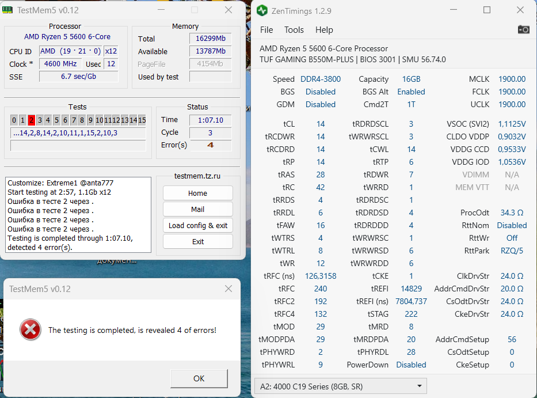Click the MCLK 1900.00 value
537x398 pixels.
tap(512, 79)
